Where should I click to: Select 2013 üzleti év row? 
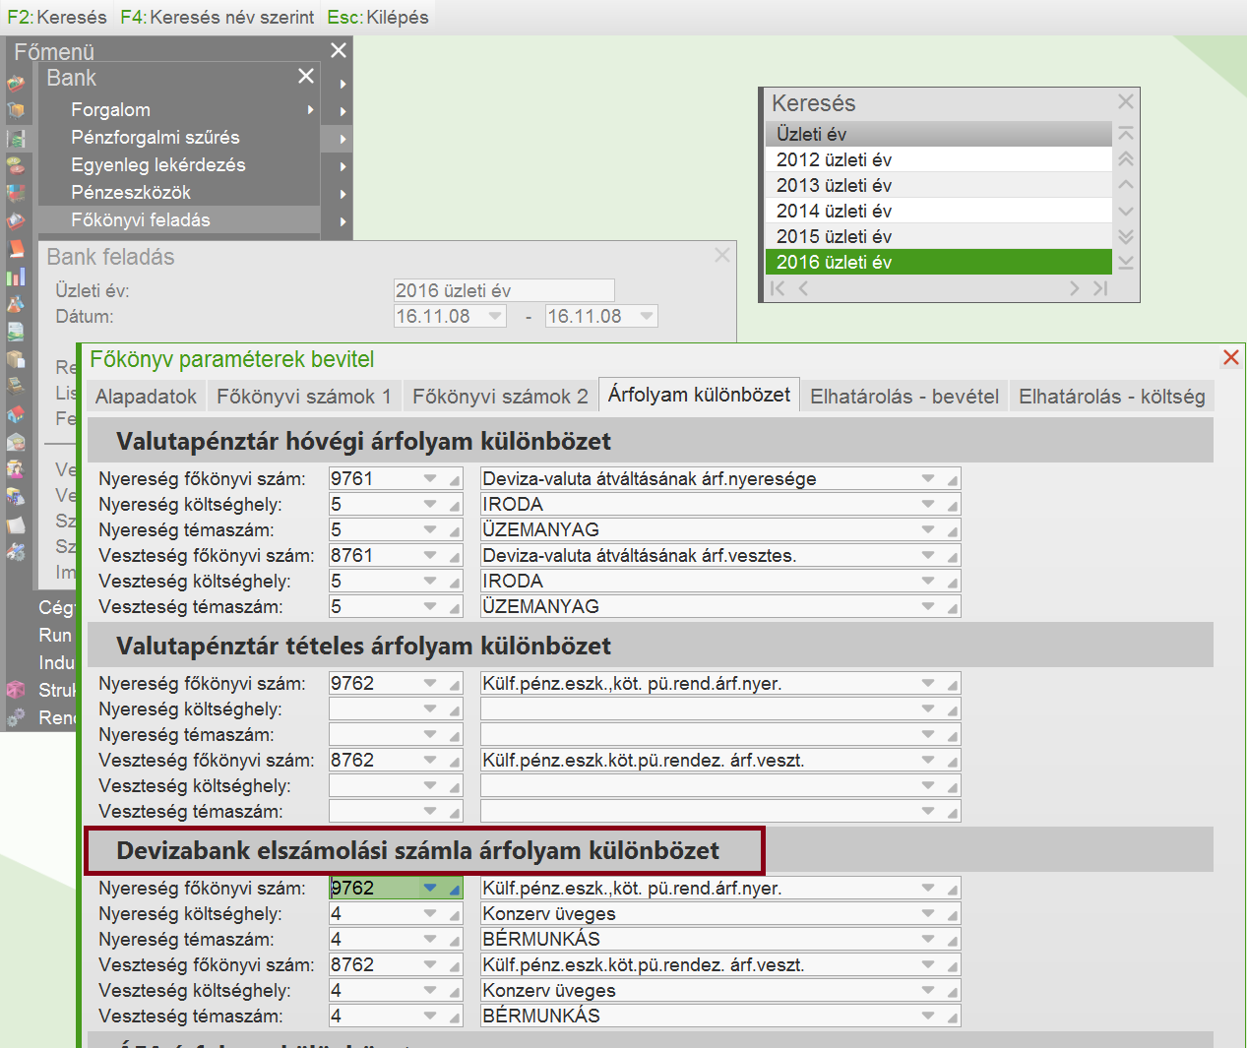[x=938, y=185]
